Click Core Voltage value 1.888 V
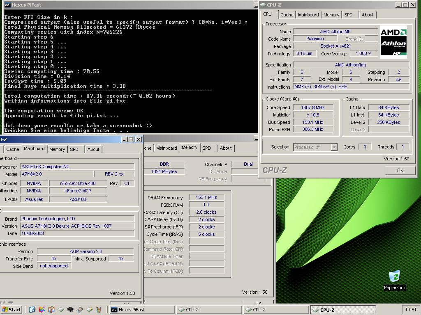The height and width of the screenshot is (315, 421). (363, 54)
